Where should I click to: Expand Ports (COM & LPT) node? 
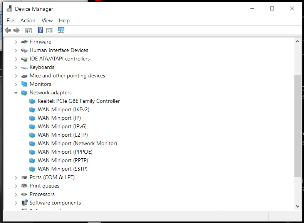(16, 178)
